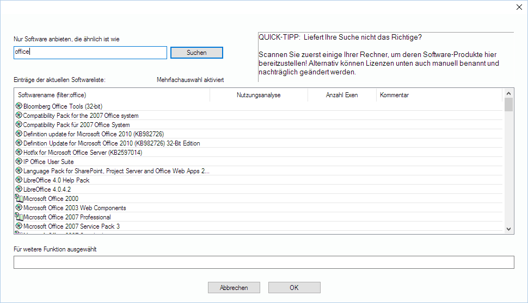
Task: Select Compatibility Pack for the 2007 Office system
Action: pyautogui.click(x=81, y=116)
